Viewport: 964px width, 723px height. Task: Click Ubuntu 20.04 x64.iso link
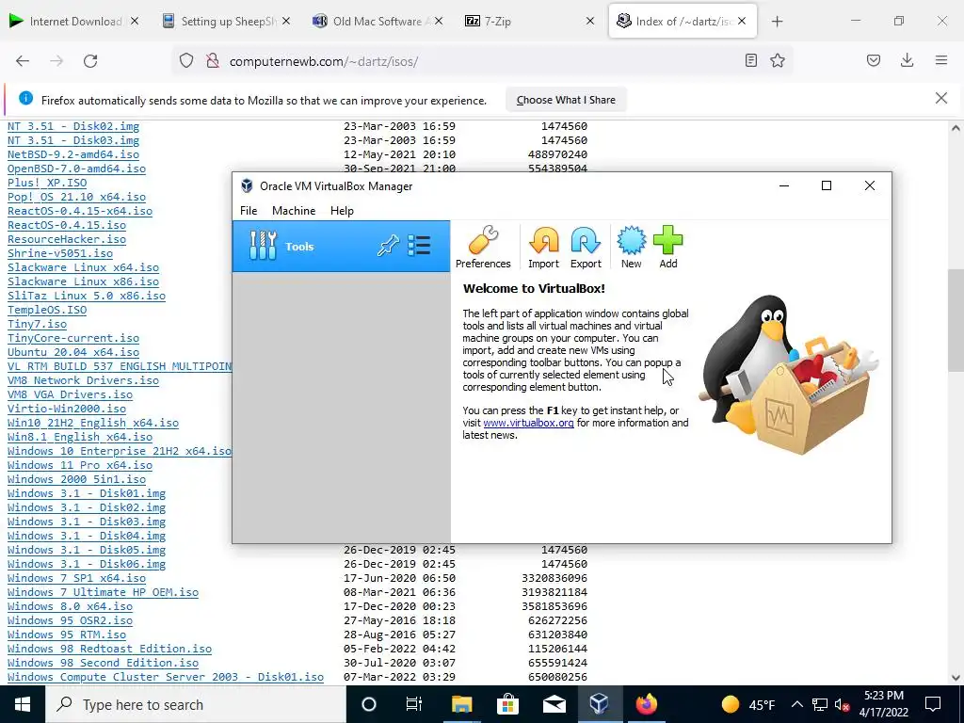point(73,352)
